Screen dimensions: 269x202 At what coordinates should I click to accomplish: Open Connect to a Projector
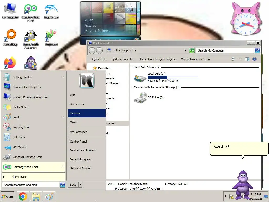point(34,87)
